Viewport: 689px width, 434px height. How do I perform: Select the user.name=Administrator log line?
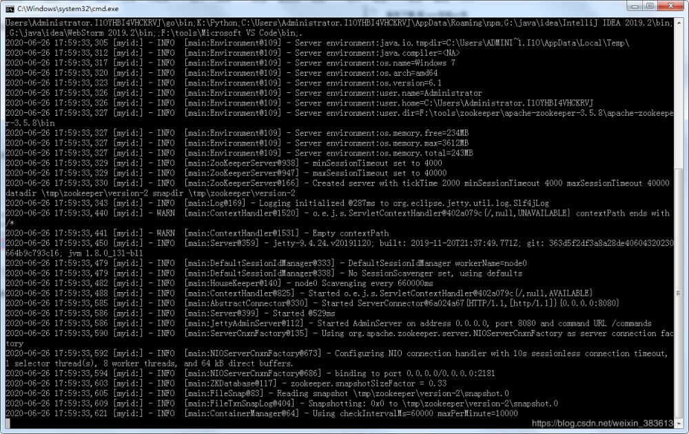click(x=244, y=93)
